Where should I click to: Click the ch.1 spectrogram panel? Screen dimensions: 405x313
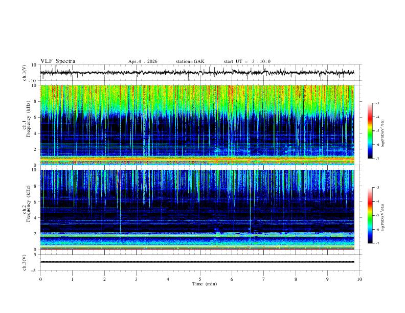197,125
